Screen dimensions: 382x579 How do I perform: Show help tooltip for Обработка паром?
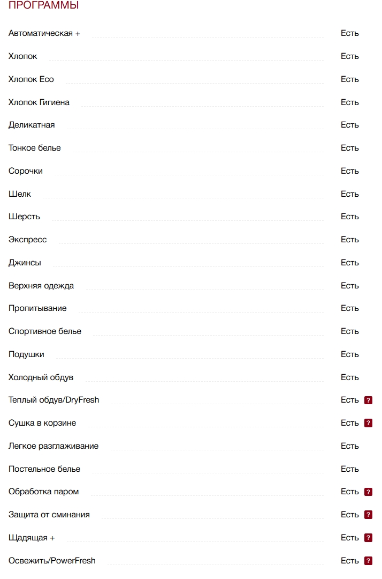368,492
